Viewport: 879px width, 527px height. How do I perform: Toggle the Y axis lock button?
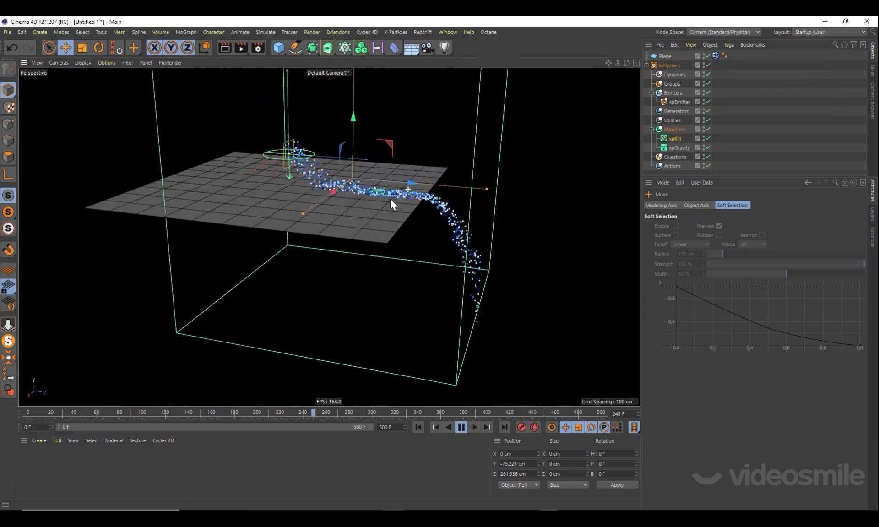171,48
